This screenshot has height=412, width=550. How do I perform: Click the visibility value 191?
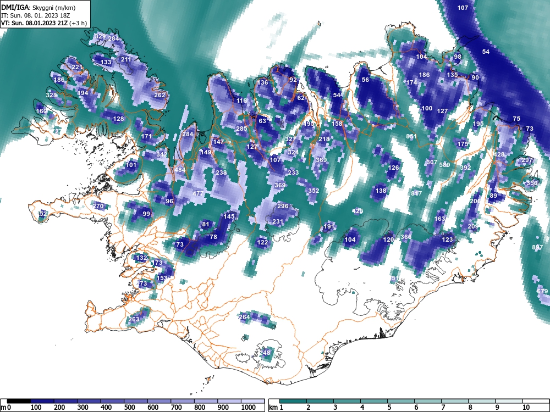click(x=329, y=226)
